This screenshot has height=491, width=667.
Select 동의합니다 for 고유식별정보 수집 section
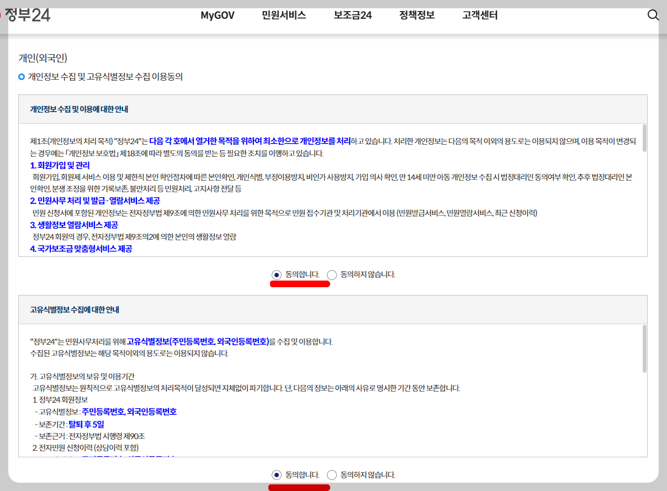point(277,475)
